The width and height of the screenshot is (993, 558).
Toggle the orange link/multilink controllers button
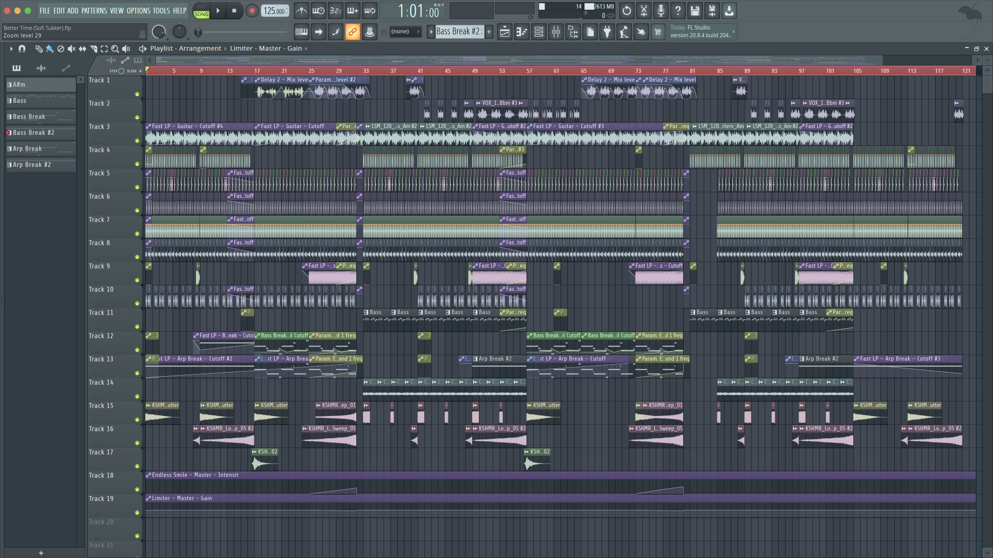[353, 32]
